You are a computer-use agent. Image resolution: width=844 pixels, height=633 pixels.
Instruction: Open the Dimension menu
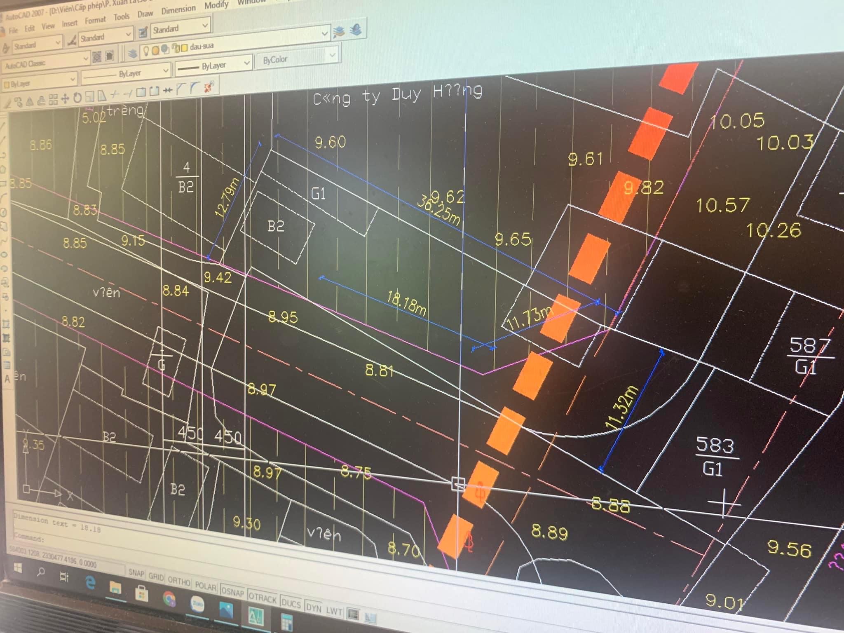click(x=178, y=9)
